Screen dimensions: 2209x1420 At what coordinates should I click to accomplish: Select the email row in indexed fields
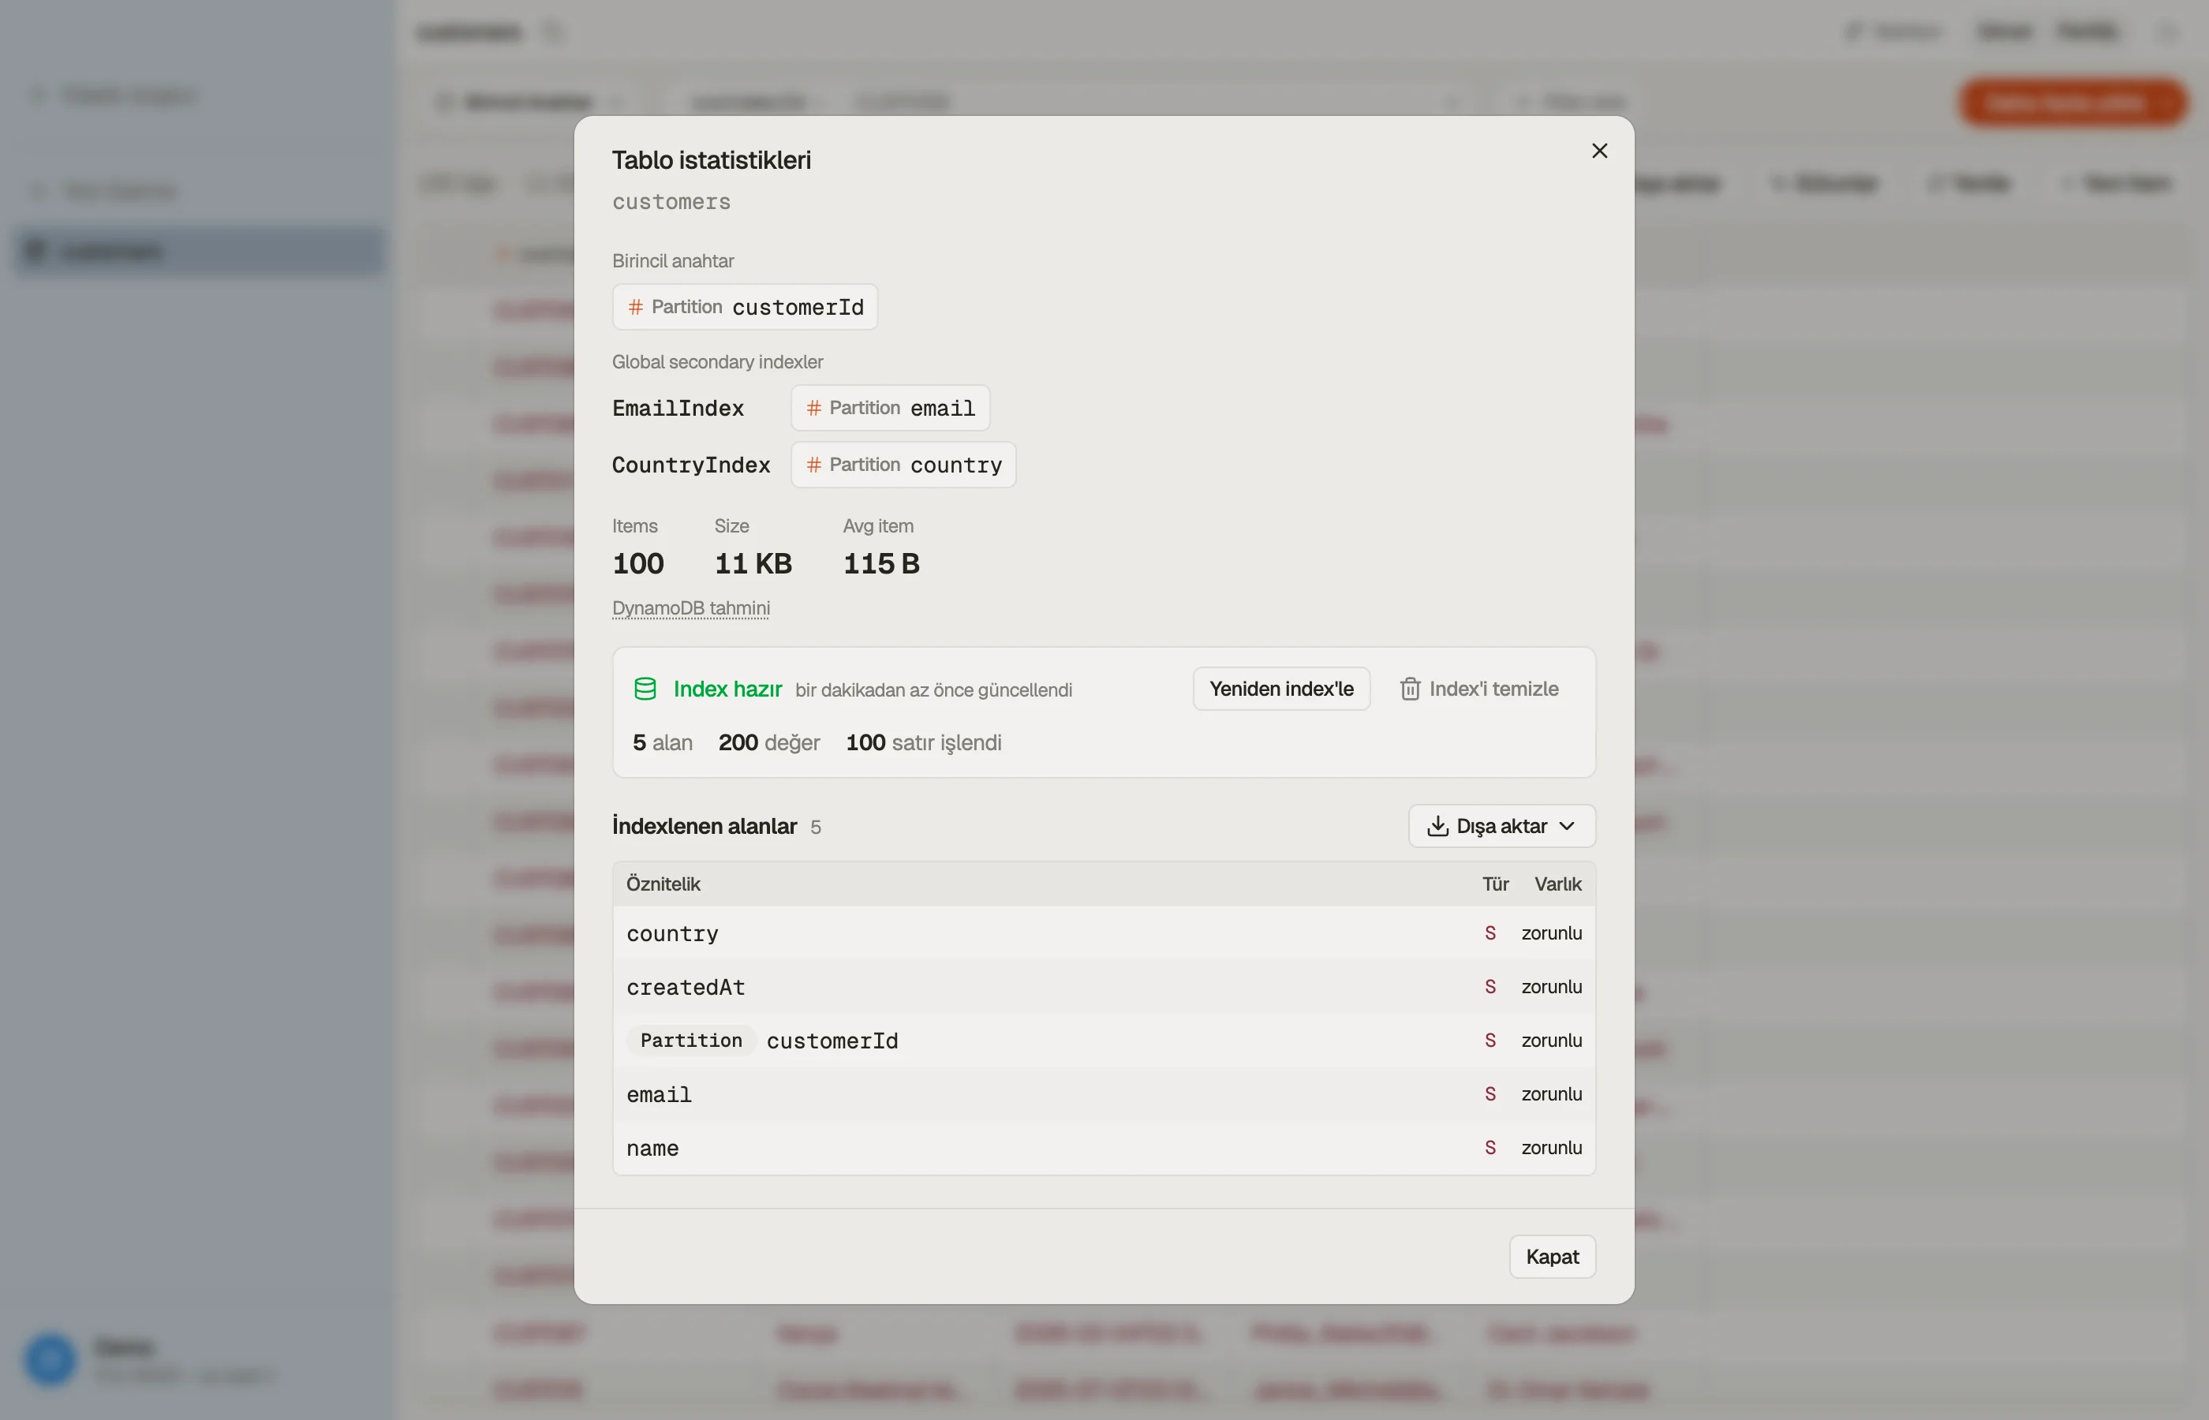pyautogui.click(x=1104, y=1093)
